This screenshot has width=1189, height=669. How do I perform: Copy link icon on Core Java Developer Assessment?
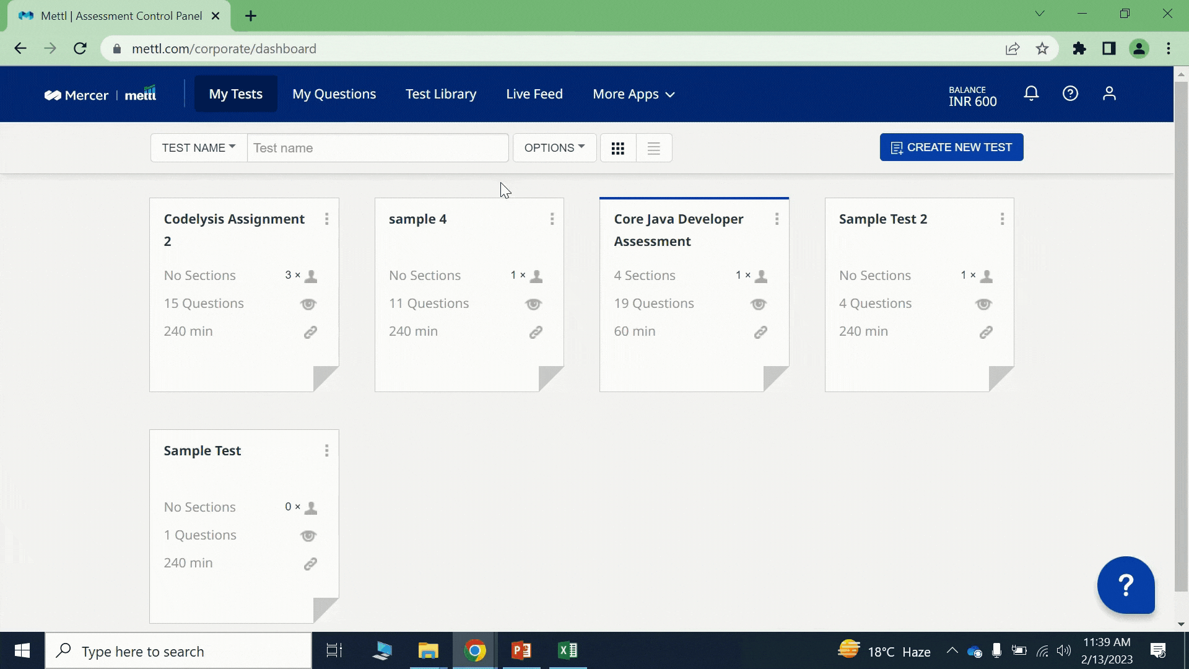tap(760, 332)
